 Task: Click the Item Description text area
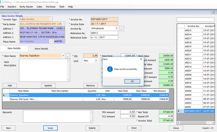coord(43,70)
